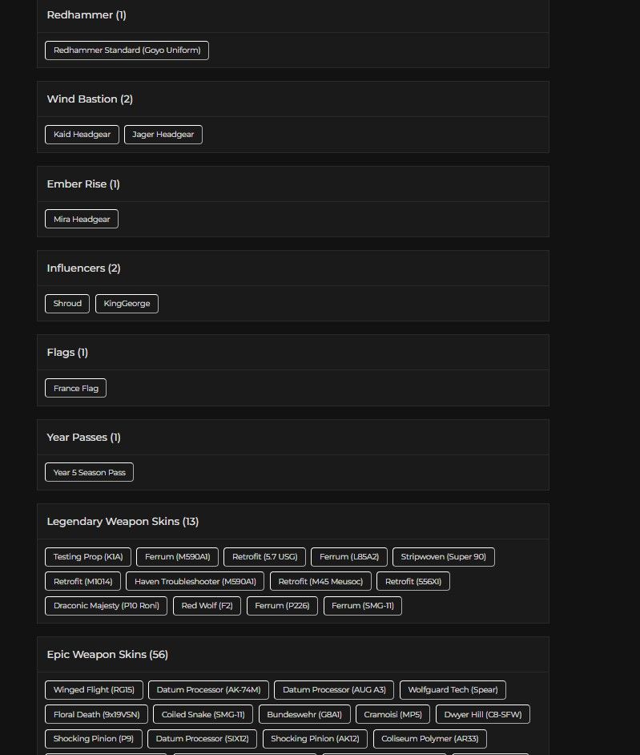The height and width of the screenshot is (755, 640).
Task: Select the Jager Headgear tag
Action: tap(163, 135)
